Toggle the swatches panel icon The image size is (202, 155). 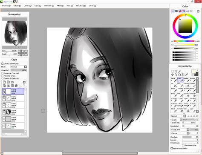coord(188,11)
